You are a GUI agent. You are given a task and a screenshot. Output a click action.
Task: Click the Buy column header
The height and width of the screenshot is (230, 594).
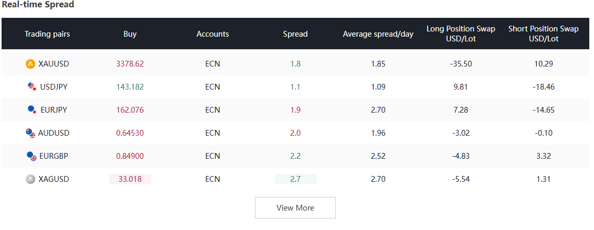click(130, 34)
